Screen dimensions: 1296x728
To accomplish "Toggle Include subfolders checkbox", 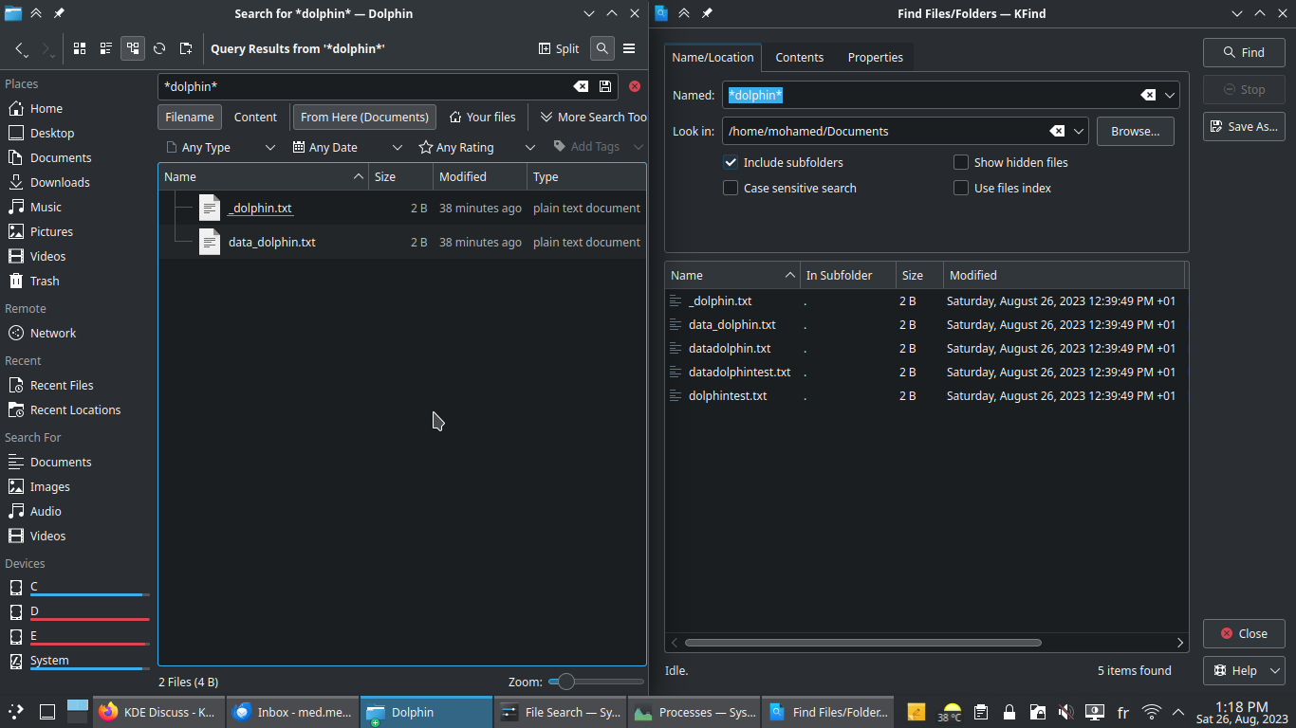I will point(783,162).
